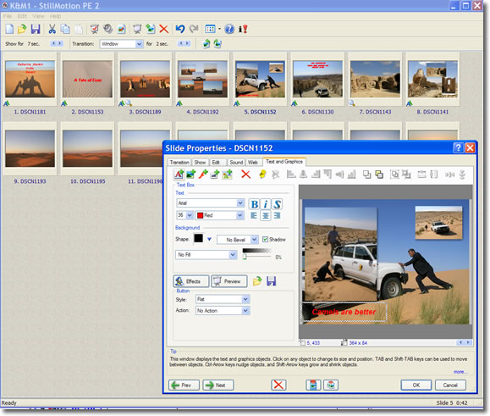Open the Red text color dropdown
The width and height of the screenshot is (490, 416).
coord(220,215)
